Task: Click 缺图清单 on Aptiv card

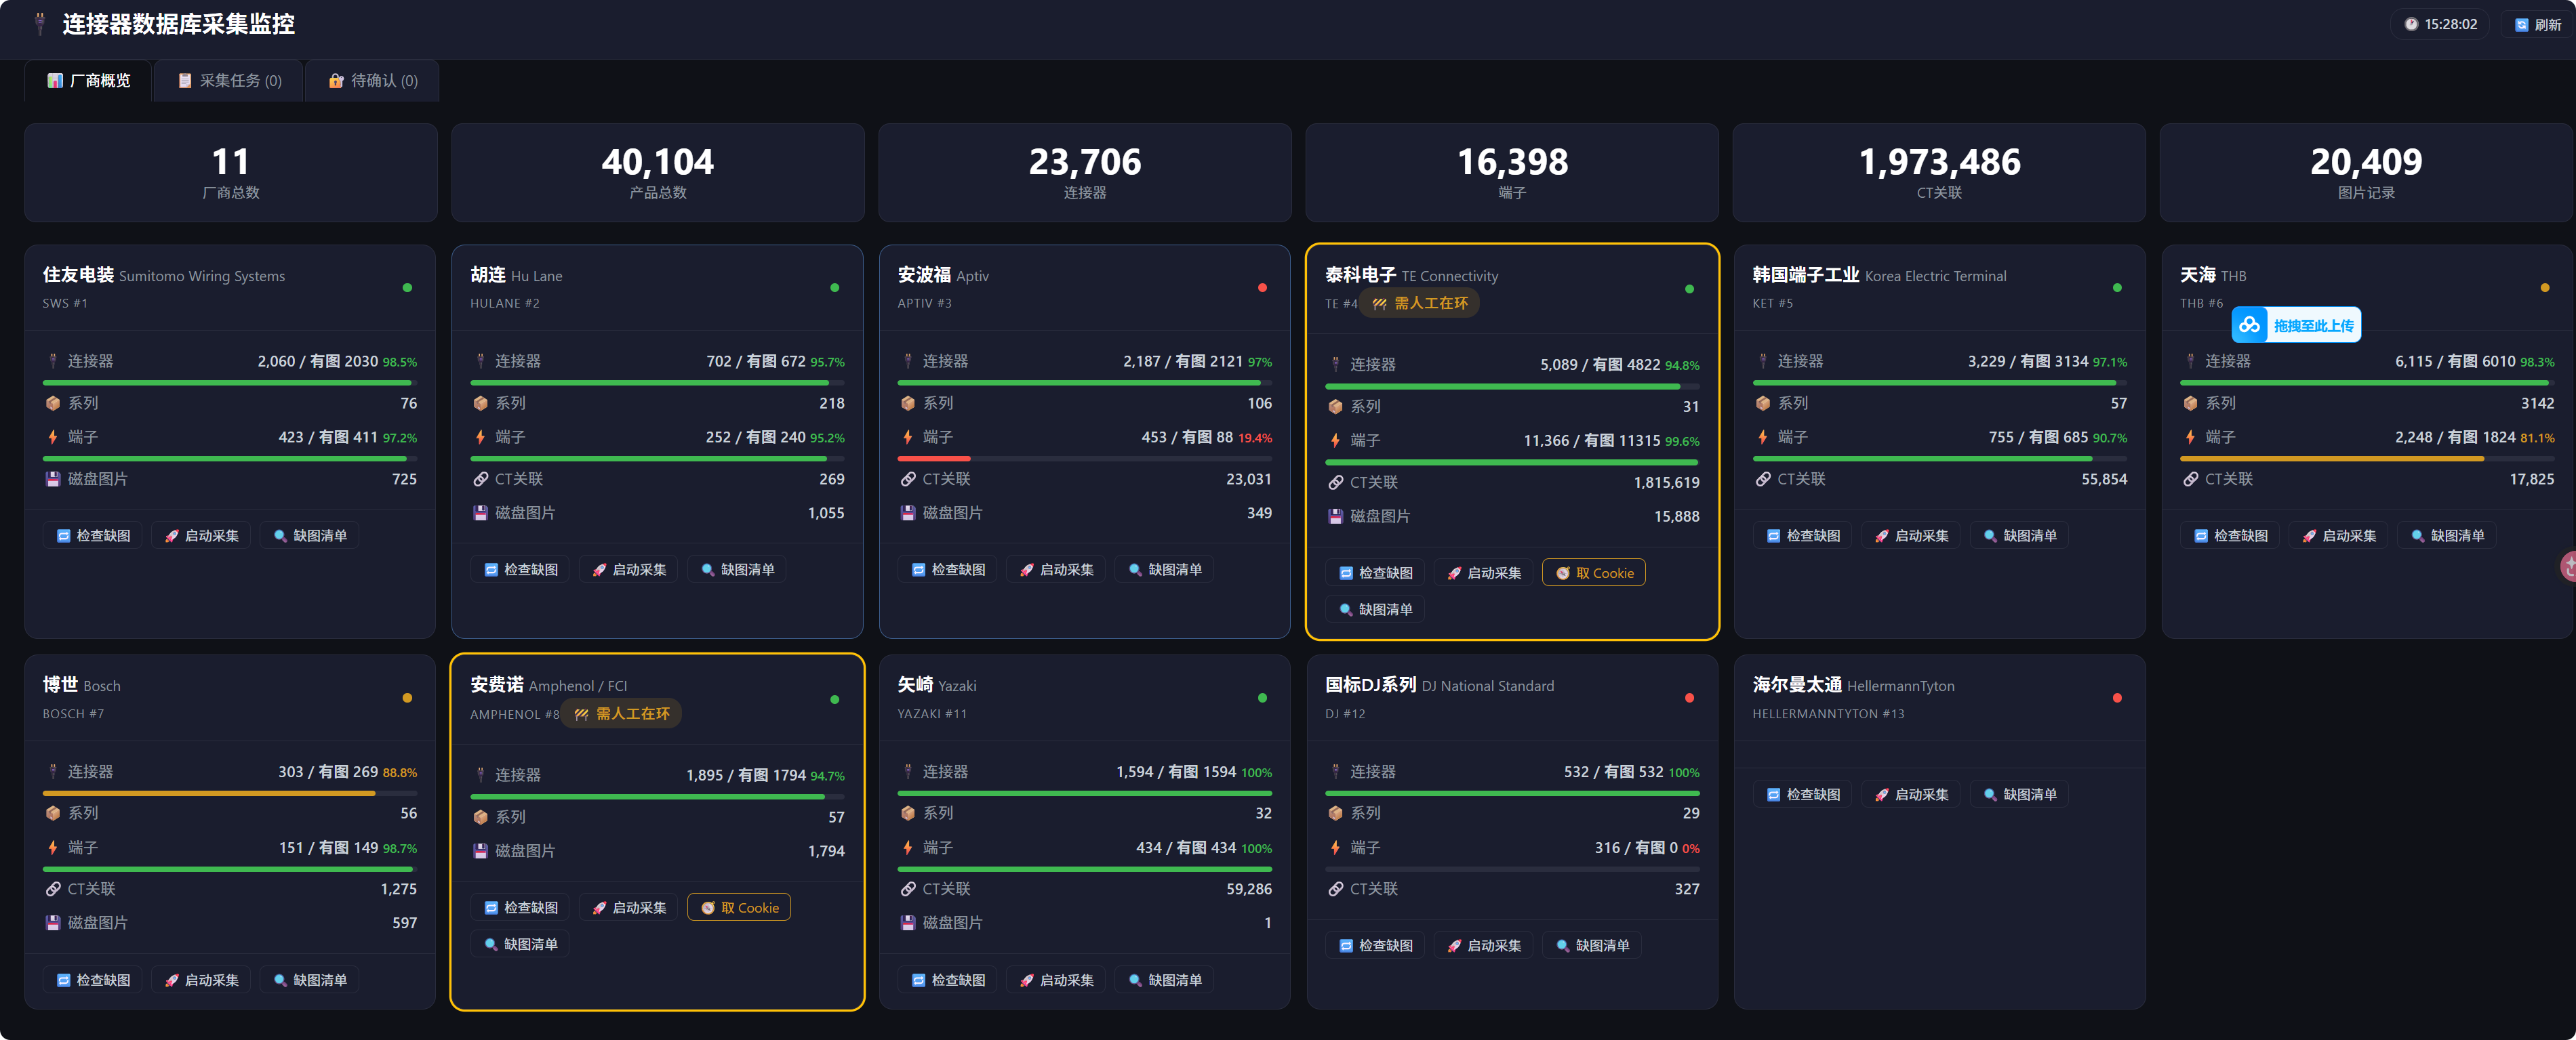Action: pyautogui.click(x=1164, y=570)
